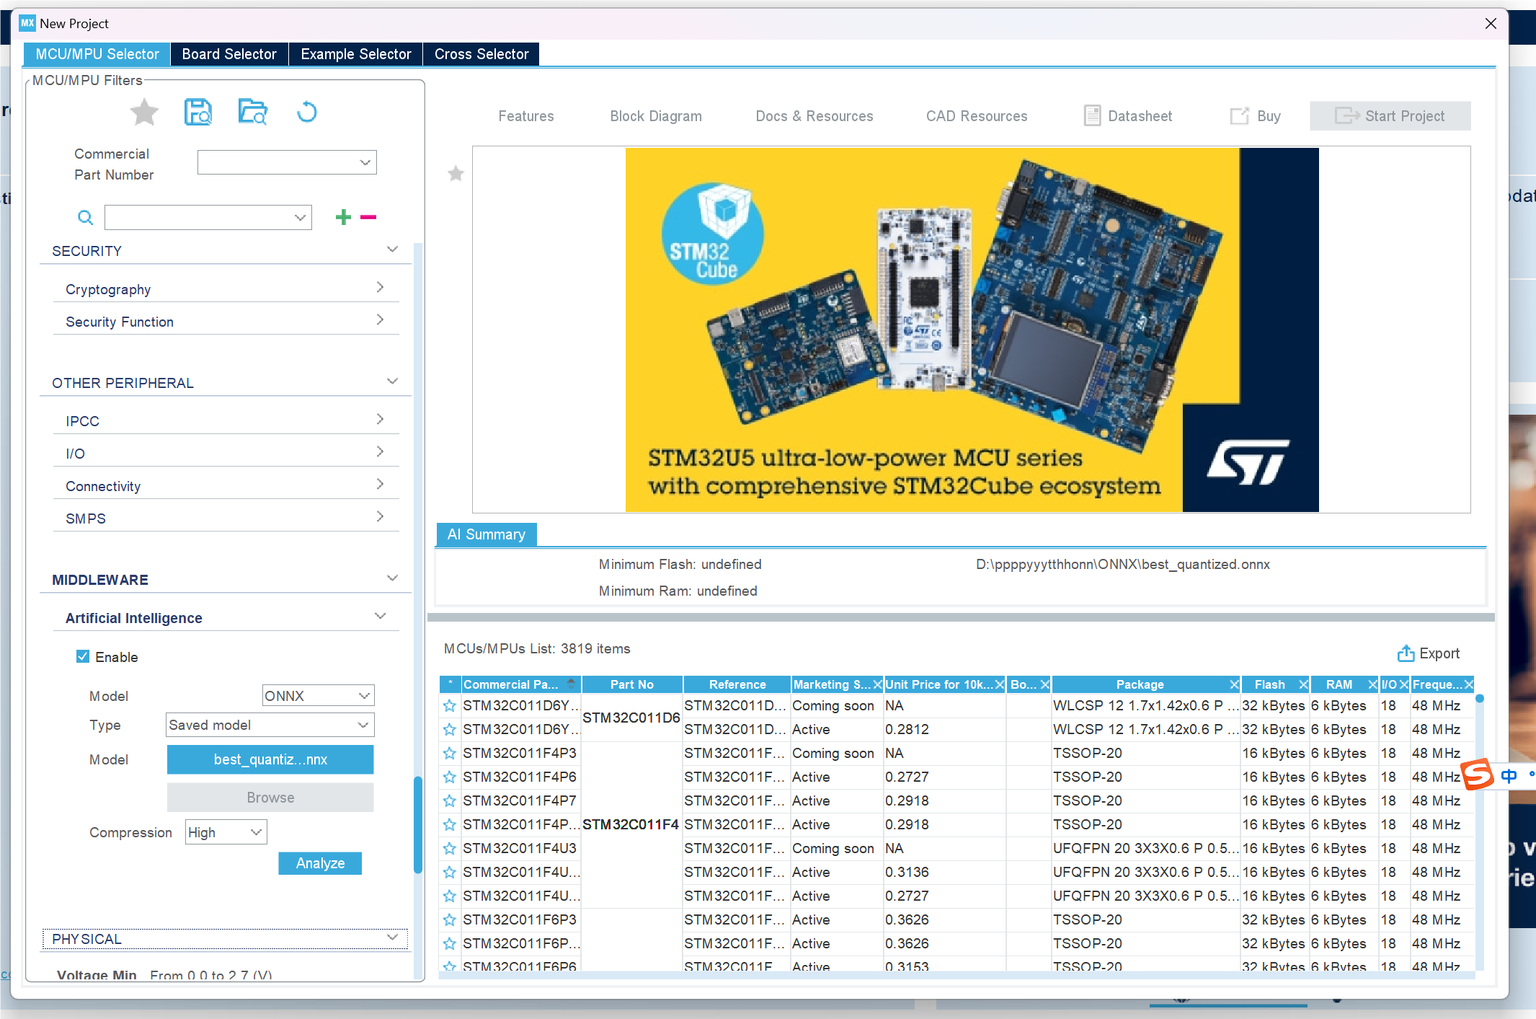Open the Block Diagram tab
Image resolution: width=1536 pixels, height=1019 pixels.
click(x=655, y=115)
